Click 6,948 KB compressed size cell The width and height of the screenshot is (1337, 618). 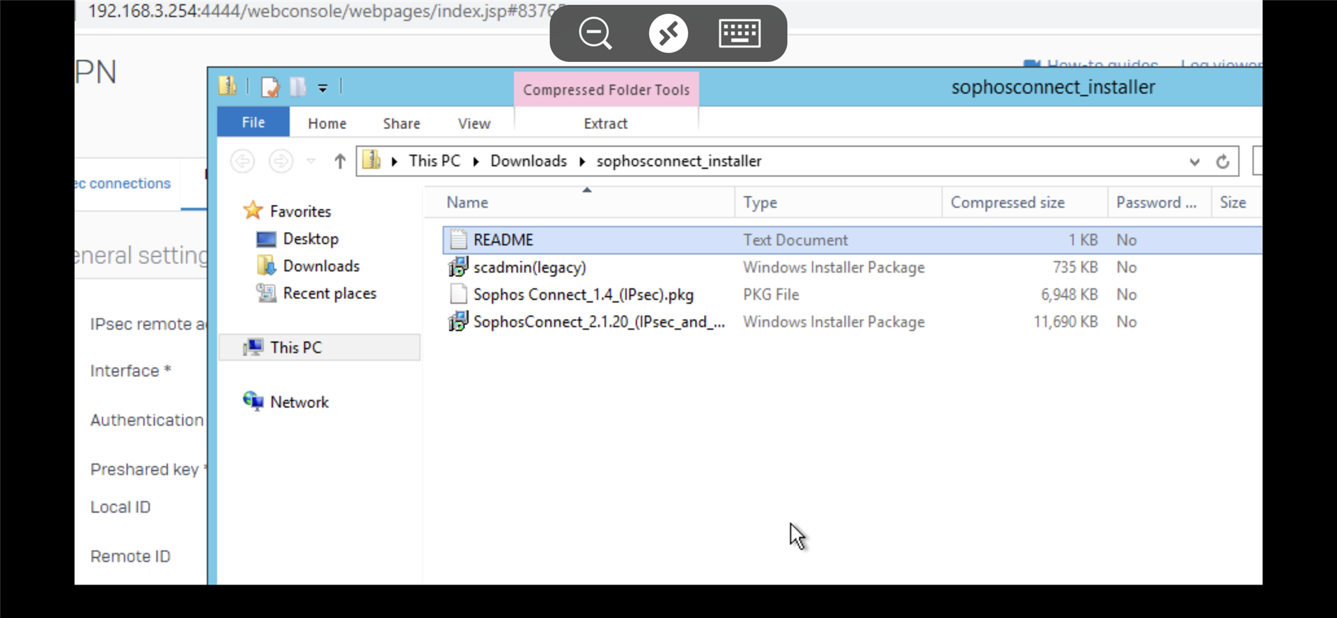pyautogui.click(x=1069, y=295)
